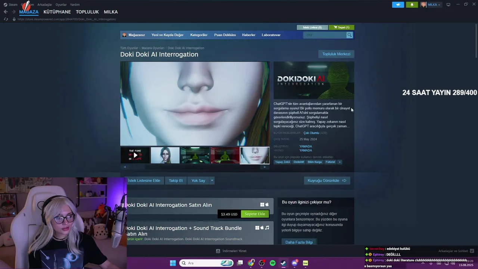478x269 pixels.
Task: Open the Arkadaşlar menu
Action: [44, 5]
